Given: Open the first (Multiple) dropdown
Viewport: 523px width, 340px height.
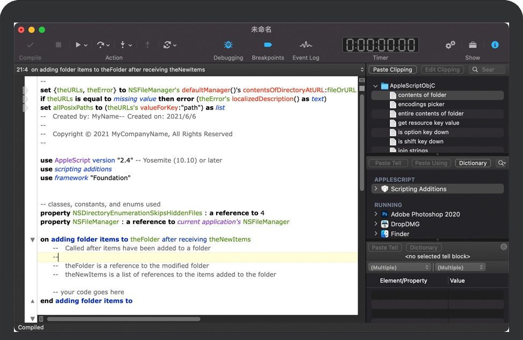Looking at the screenshot, I should pyautogui.click(x=400, y=267).
